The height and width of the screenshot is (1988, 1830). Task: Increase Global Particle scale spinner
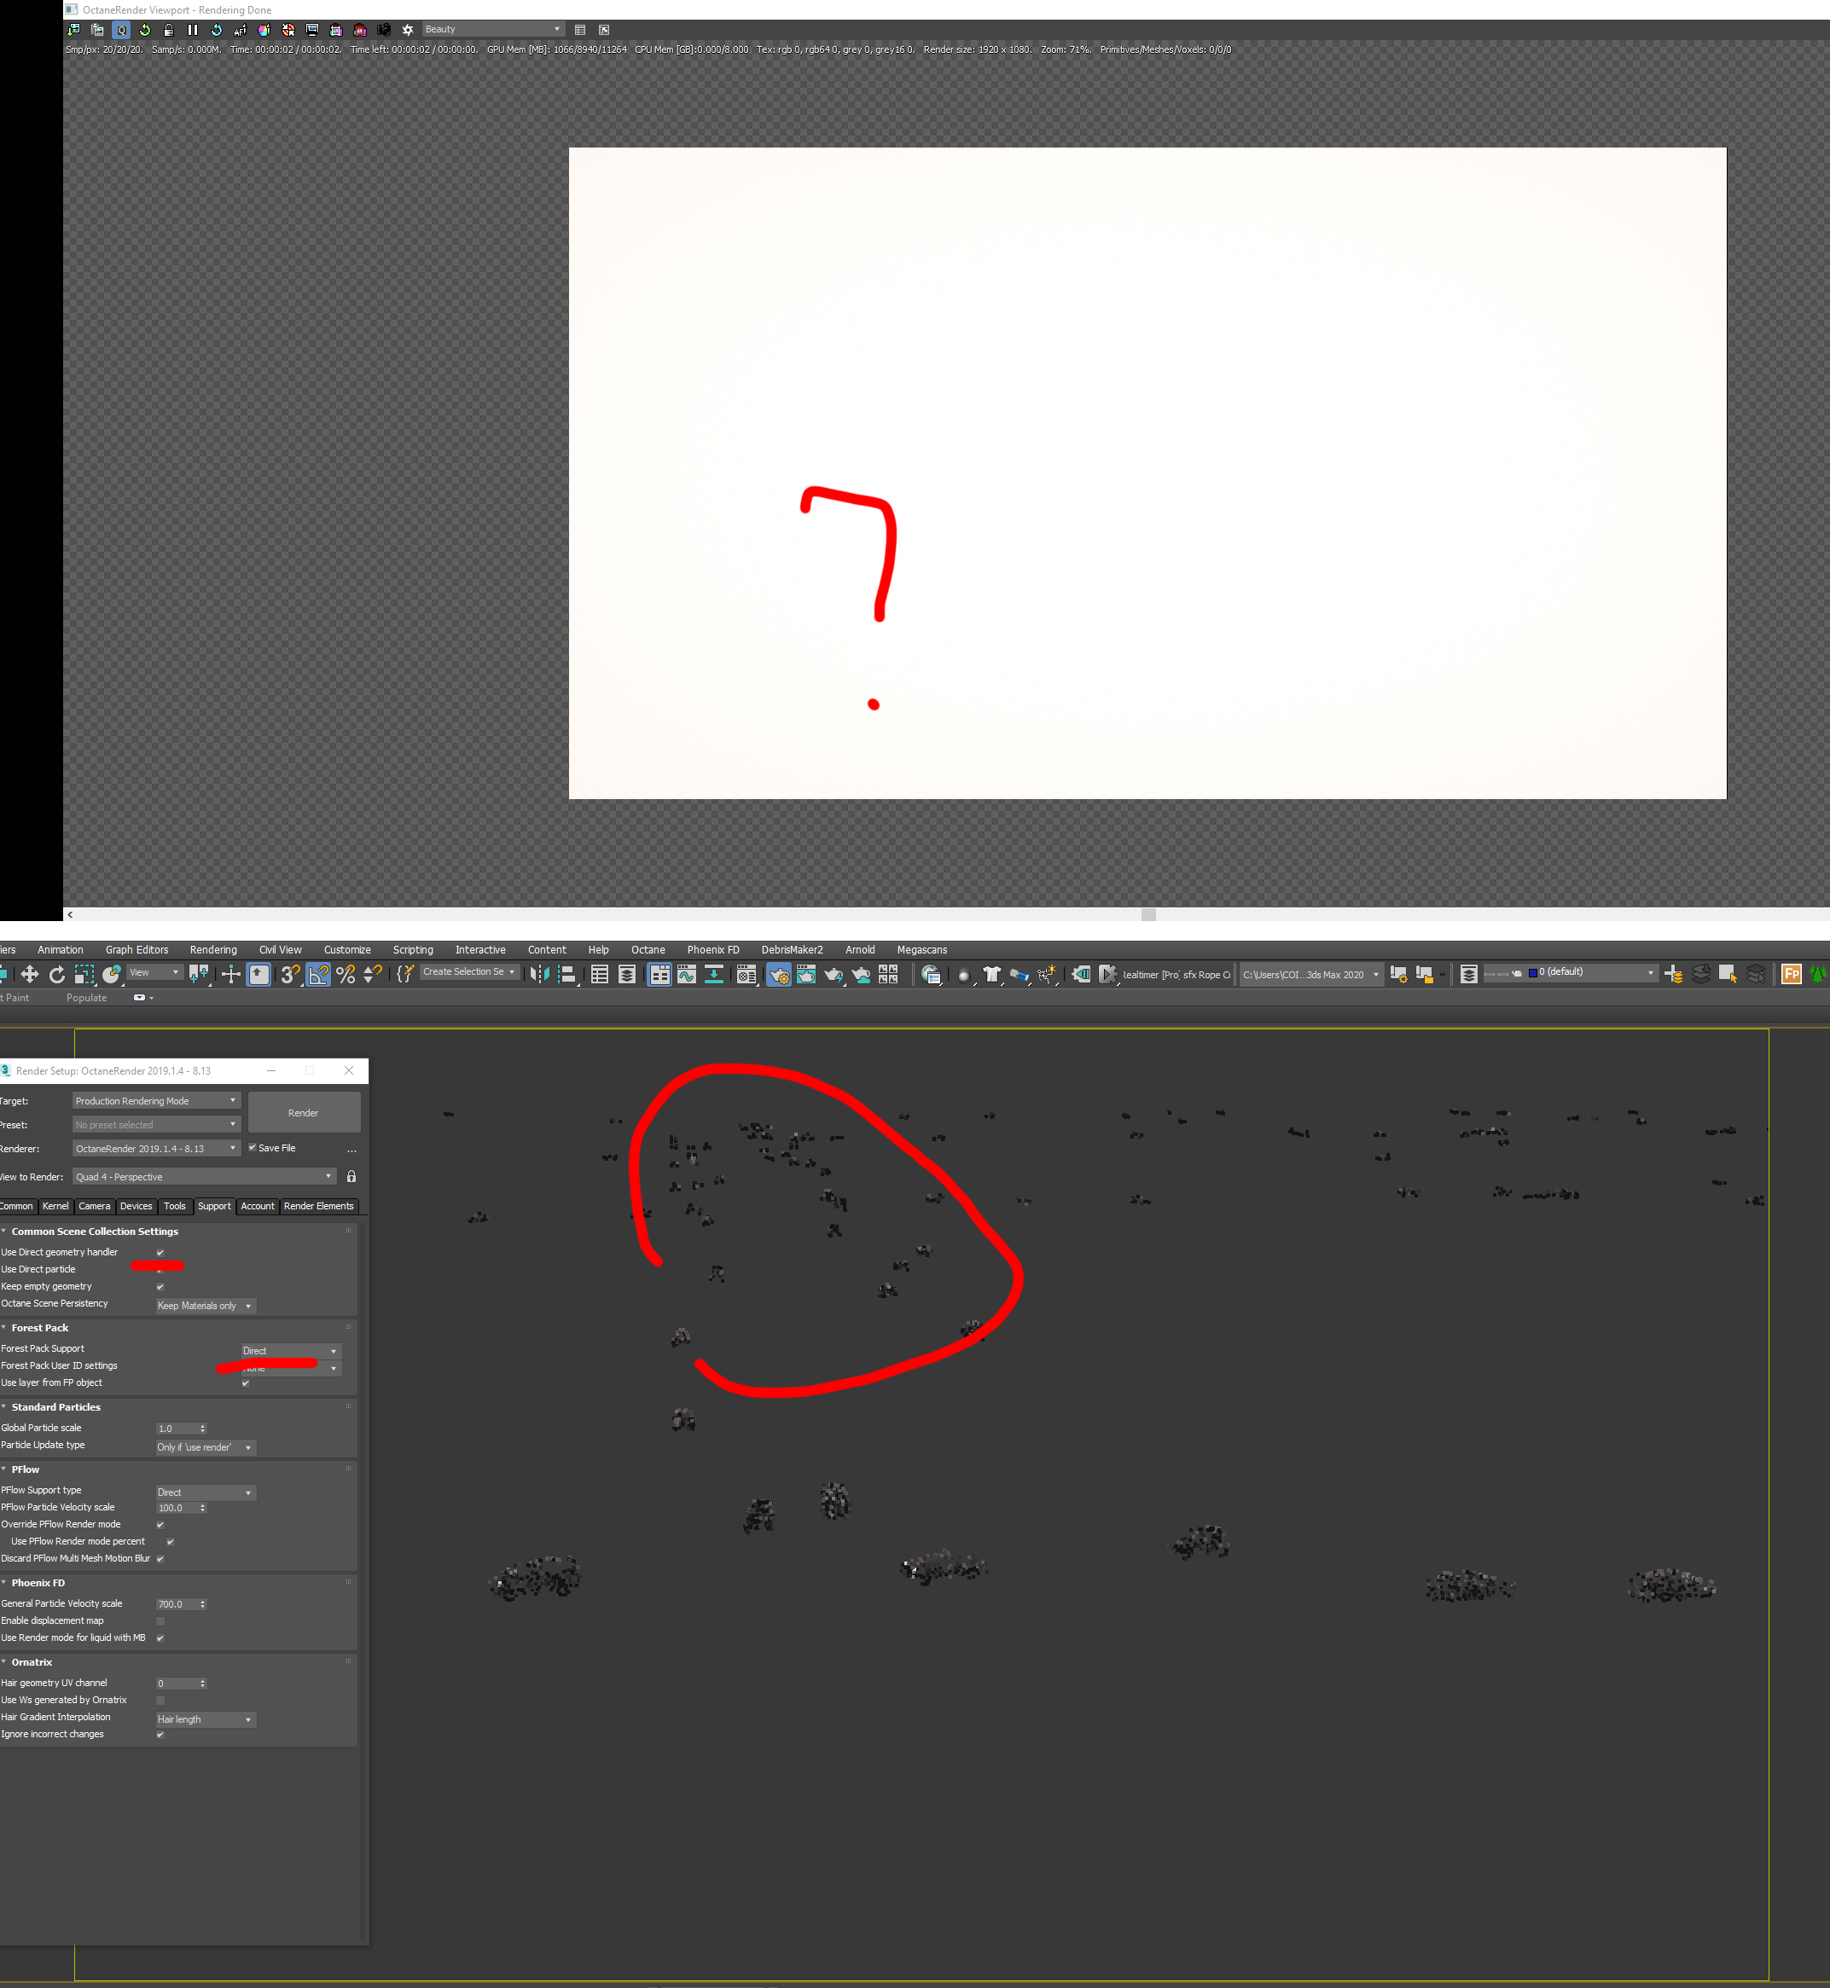(203, 1426)
